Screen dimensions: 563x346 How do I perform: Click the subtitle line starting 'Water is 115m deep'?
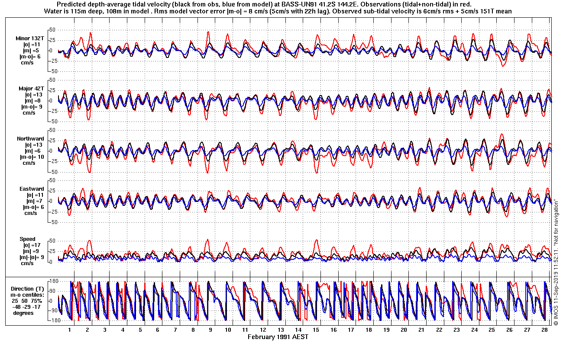278,11
